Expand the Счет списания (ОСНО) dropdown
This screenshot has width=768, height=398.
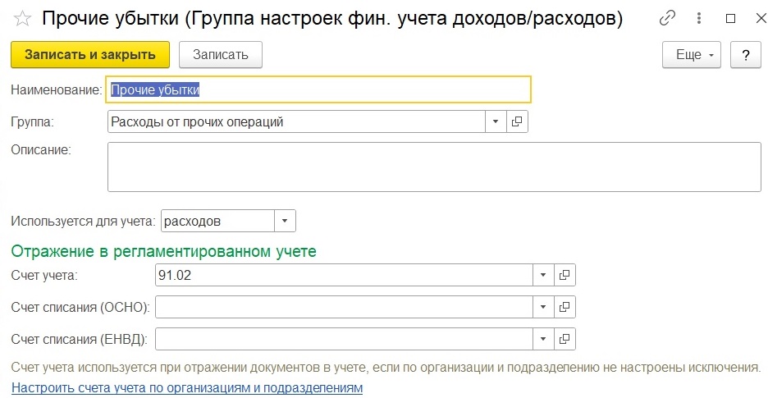coord(543,308)
